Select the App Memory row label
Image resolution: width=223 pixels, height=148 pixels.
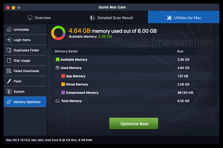tap(76, 76)
